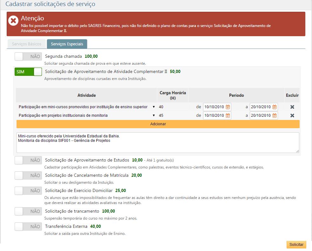Open the calendar picker for the mini-cursos start date
The width and height of the screenshot is (312, 251).
[227, 107]
